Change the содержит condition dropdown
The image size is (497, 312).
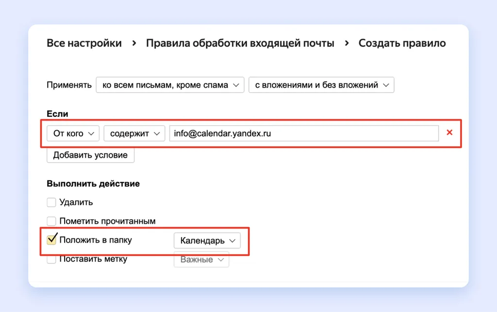point(134,133)
